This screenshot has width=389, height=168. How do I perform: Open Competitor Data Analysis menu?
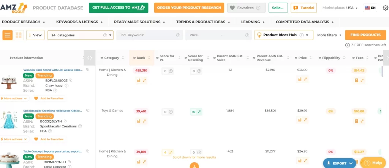point(304,22)
